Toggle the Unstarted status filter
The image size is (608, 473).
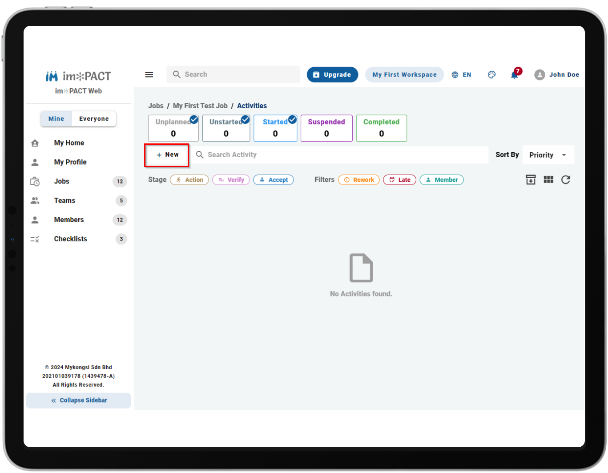[226, 128]
